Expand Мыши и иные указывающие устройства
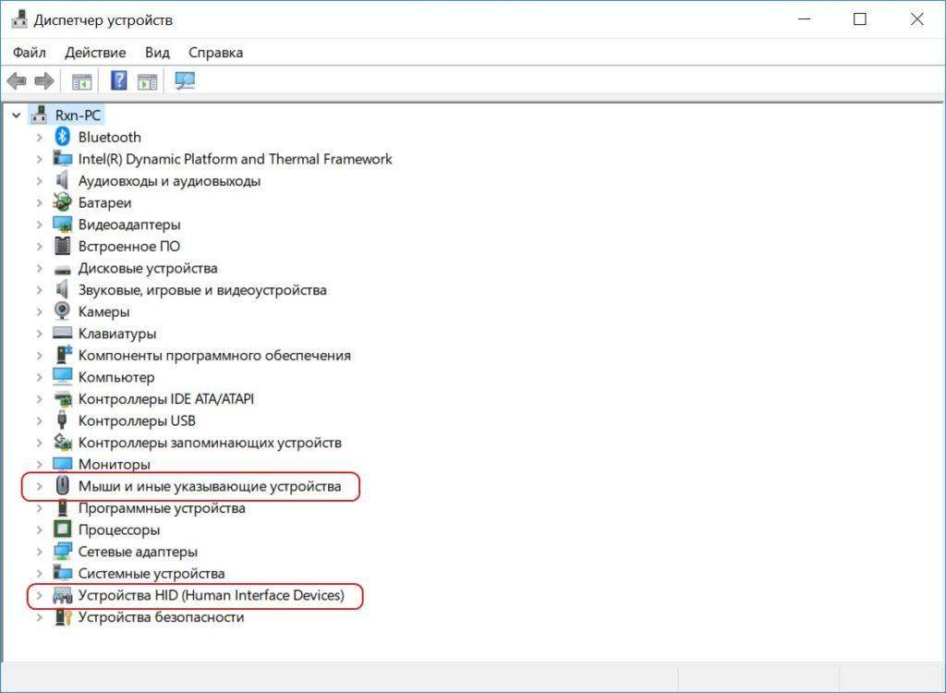 39,486
